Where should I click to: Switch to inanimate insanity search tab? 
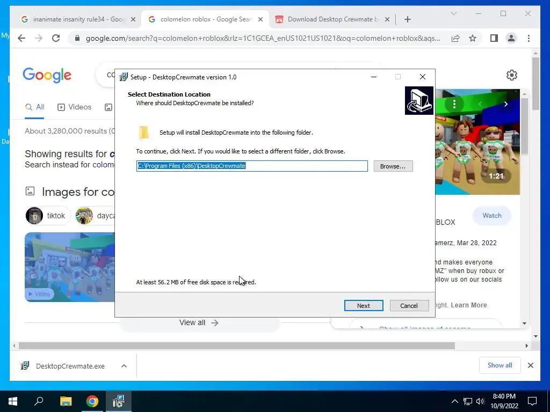73,19
